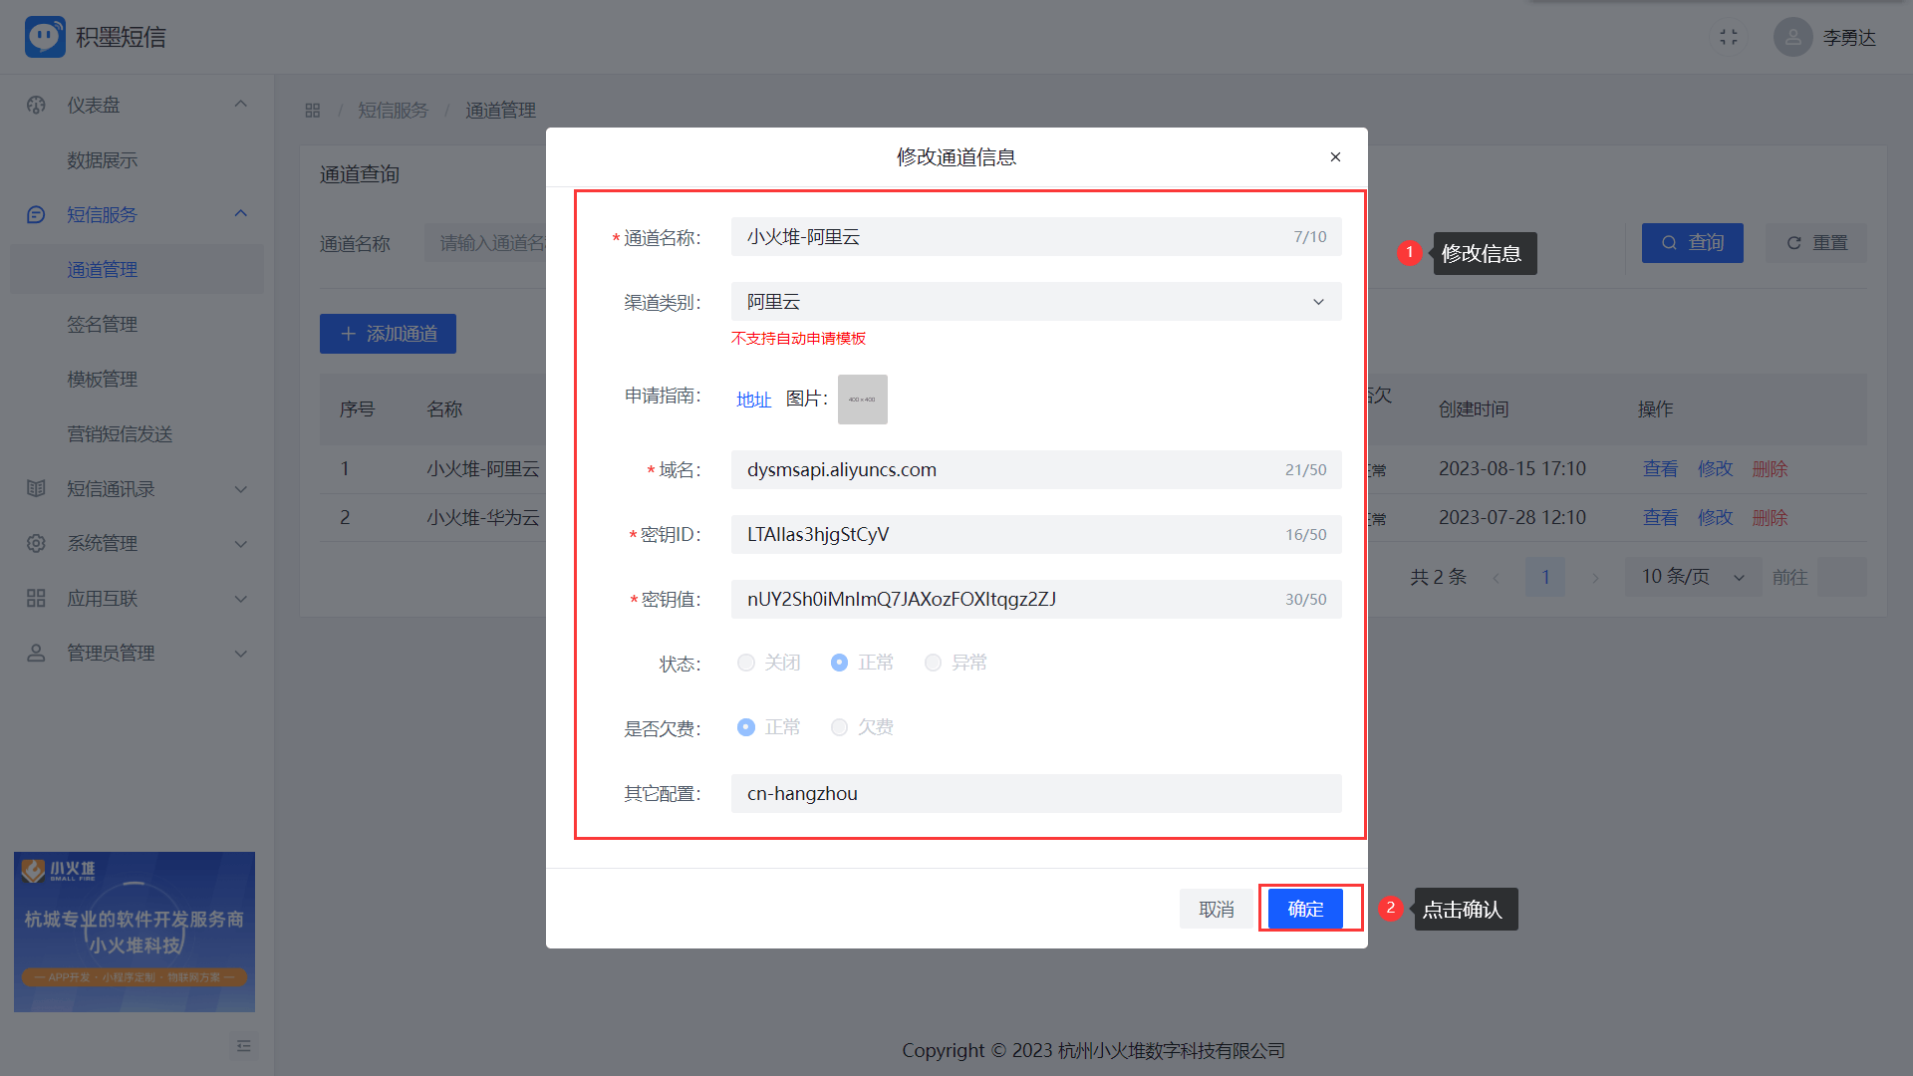The height and width of the screenshot is (1076, 1913).
Task: Select 关闭 status radio button
Action: click(x=746, y=663)
